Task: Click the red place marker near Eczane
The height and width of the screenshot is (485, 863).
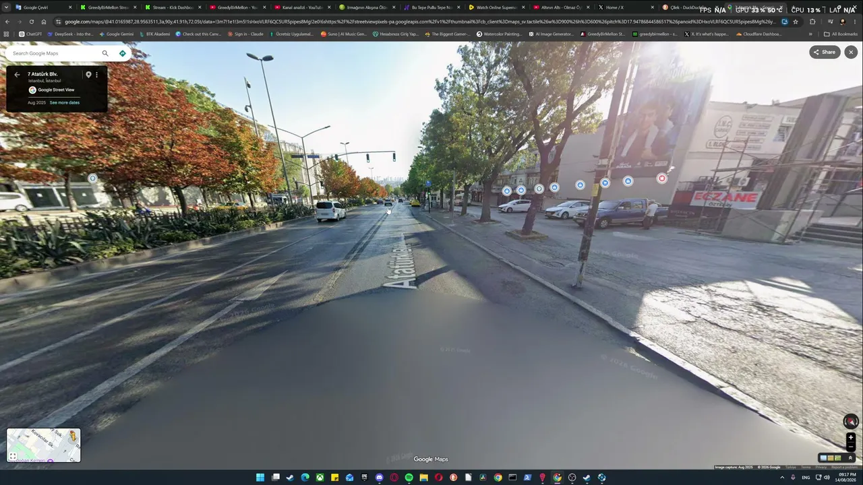Action: 662,179
